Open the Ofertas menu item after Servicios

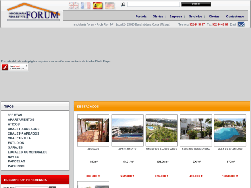tap(214, 16)
